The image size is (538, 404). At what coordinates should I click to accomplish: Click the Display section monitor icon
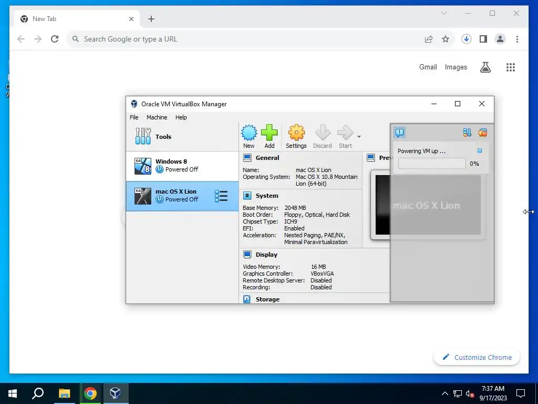coord(247,255)
